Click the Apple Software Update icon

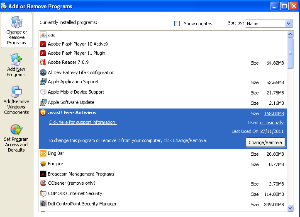click(x=43, y=102)
